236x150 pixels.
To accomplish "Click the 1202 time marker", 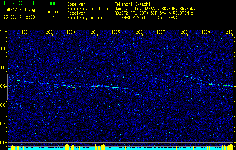I will click(x=48, y=32).
